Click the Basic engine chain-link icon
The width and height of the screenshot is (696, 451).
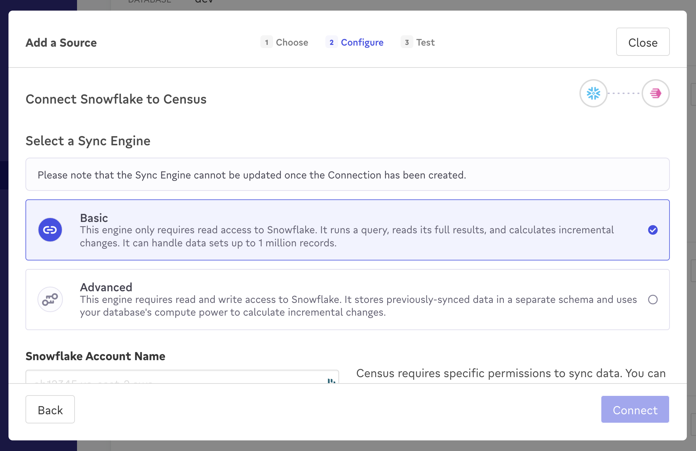(x=50, y=230)
